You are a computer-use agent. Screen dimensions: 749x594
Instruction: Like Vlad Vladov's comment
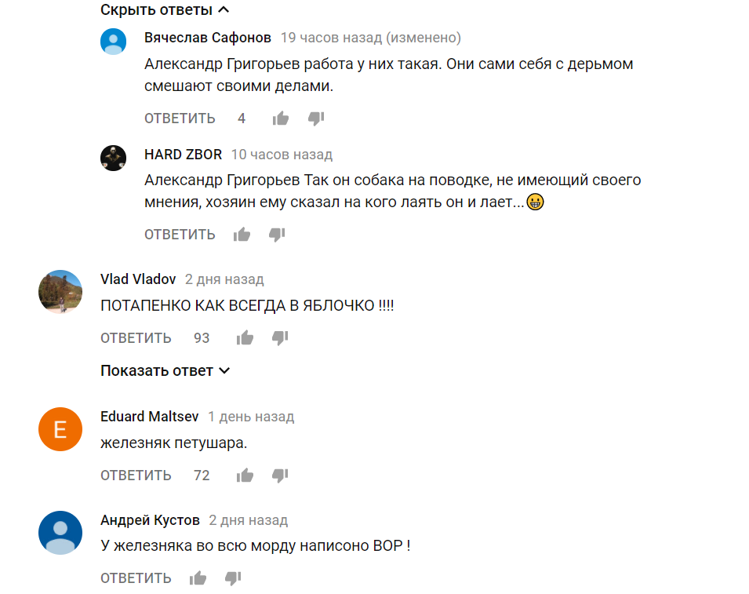[x=245, y=338]
